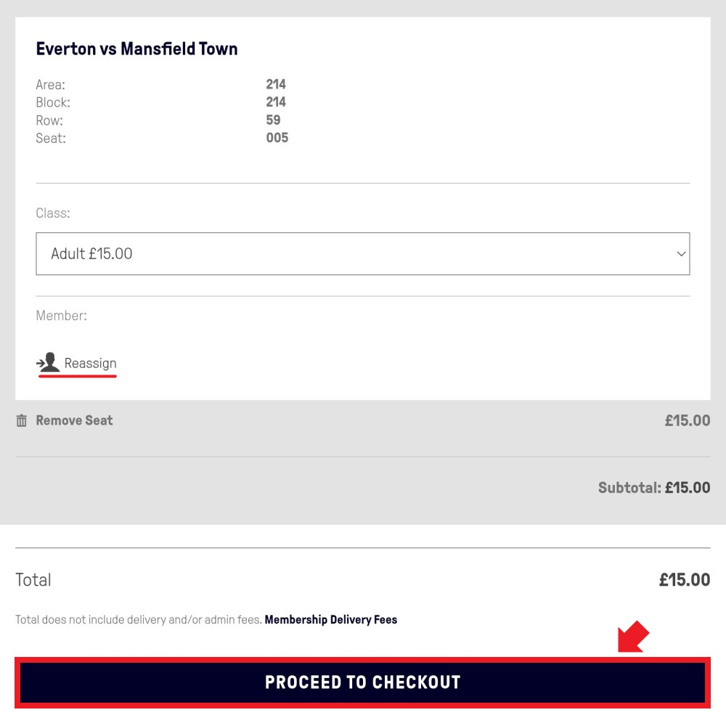Select the row number 59 value
The image size is (726, 723).
pyautogui.click(x=273, y=120)
